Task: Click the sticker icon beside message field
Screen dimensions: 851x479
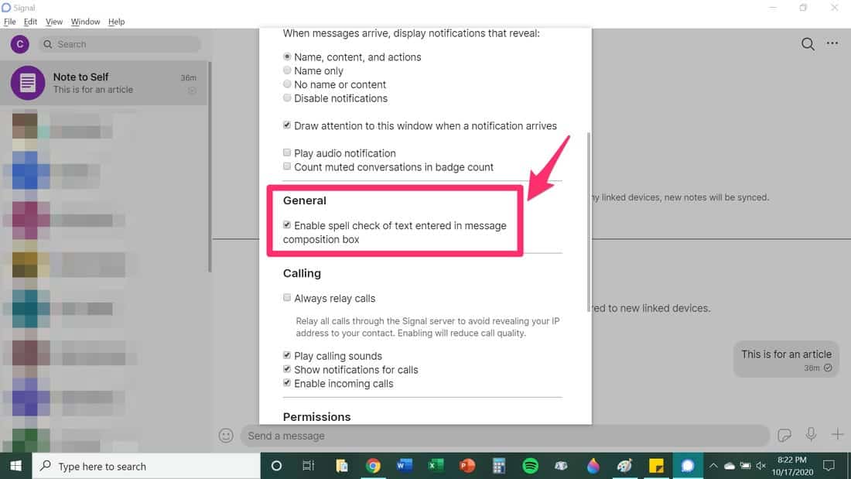Action: [x=784, y=435]
